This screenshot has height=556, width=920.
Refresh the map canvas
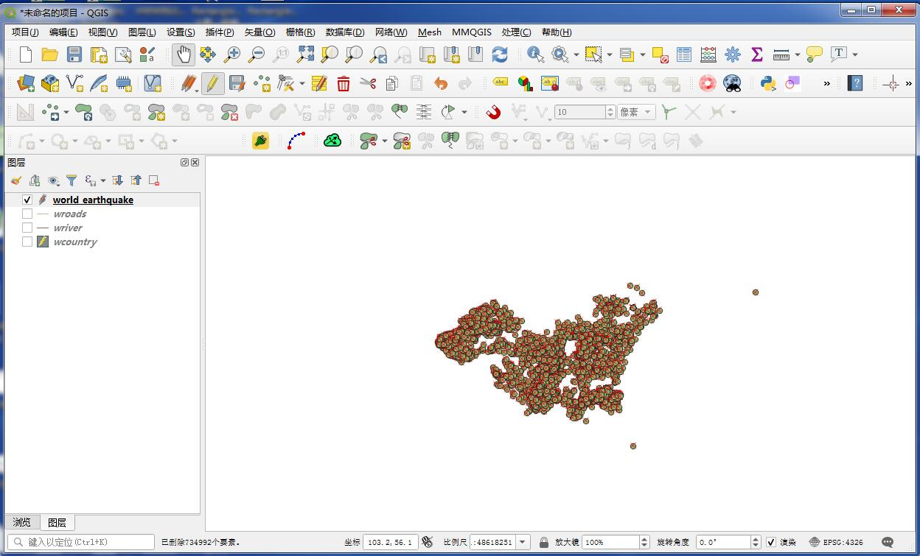(x=500, y=54)
